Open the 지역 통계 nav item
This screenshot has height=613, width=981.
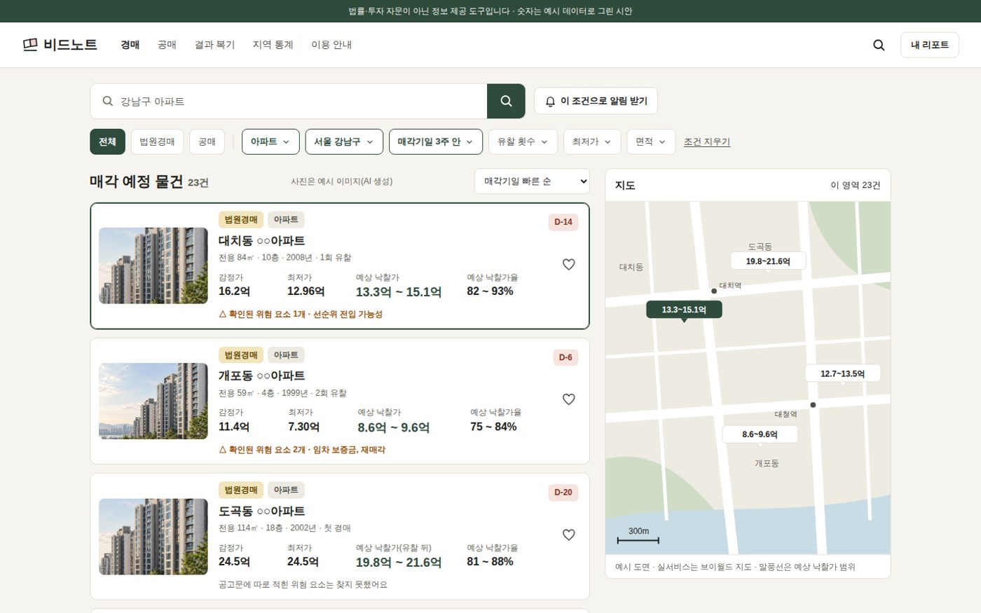coord(273,45)
